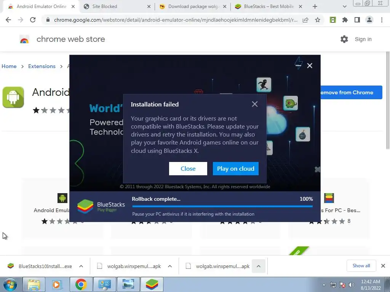Click the installation progress bar
The width and height of the screenshot is (390, 292).
[222, 206]
